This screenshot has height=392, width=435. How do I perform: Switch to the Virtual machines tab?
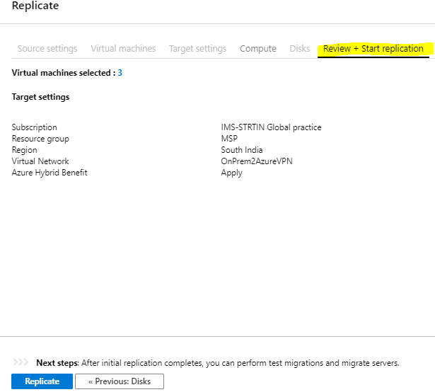[123, 49]
